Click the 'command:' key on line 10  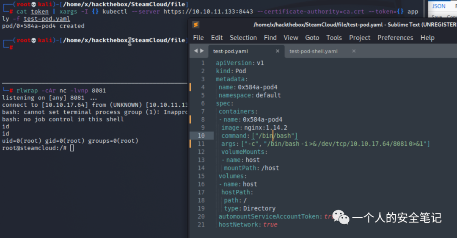(x=236, y=136)
